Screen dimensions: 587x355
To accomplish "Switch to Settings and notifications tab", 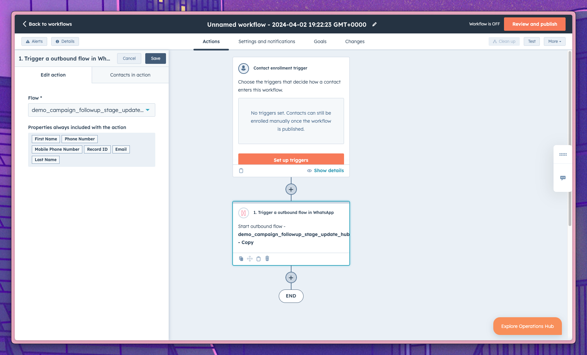I will 266,41.
